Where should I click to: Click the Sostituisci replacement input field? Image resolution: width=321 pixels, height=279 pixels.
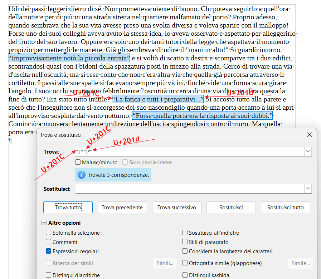(190, 189)
